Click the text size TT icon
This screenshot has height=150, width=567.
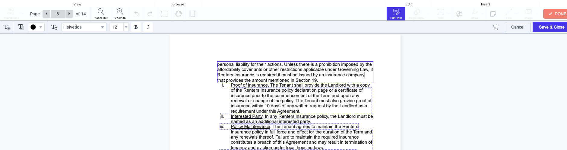[x=54, y=27]
